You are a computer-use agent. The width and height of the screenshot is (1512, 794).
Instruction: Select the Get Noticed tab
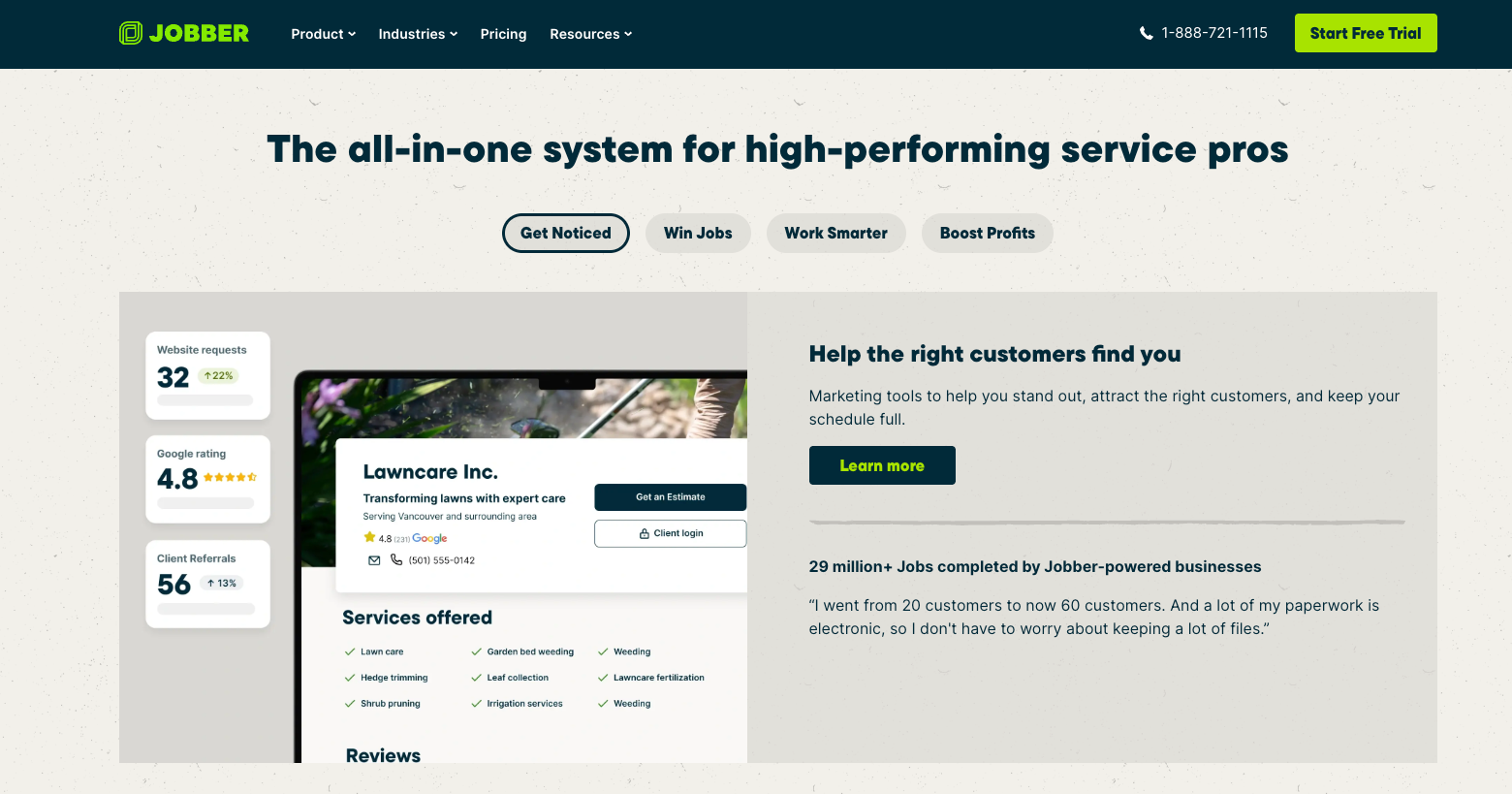click(566, 233)
